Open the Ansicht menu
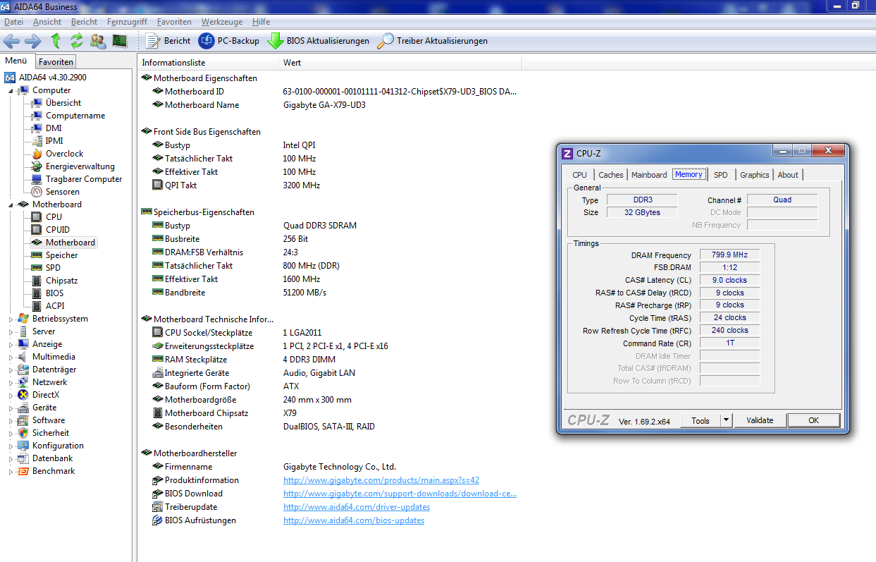This screenshot has height=562, width=876. [47, 22]
